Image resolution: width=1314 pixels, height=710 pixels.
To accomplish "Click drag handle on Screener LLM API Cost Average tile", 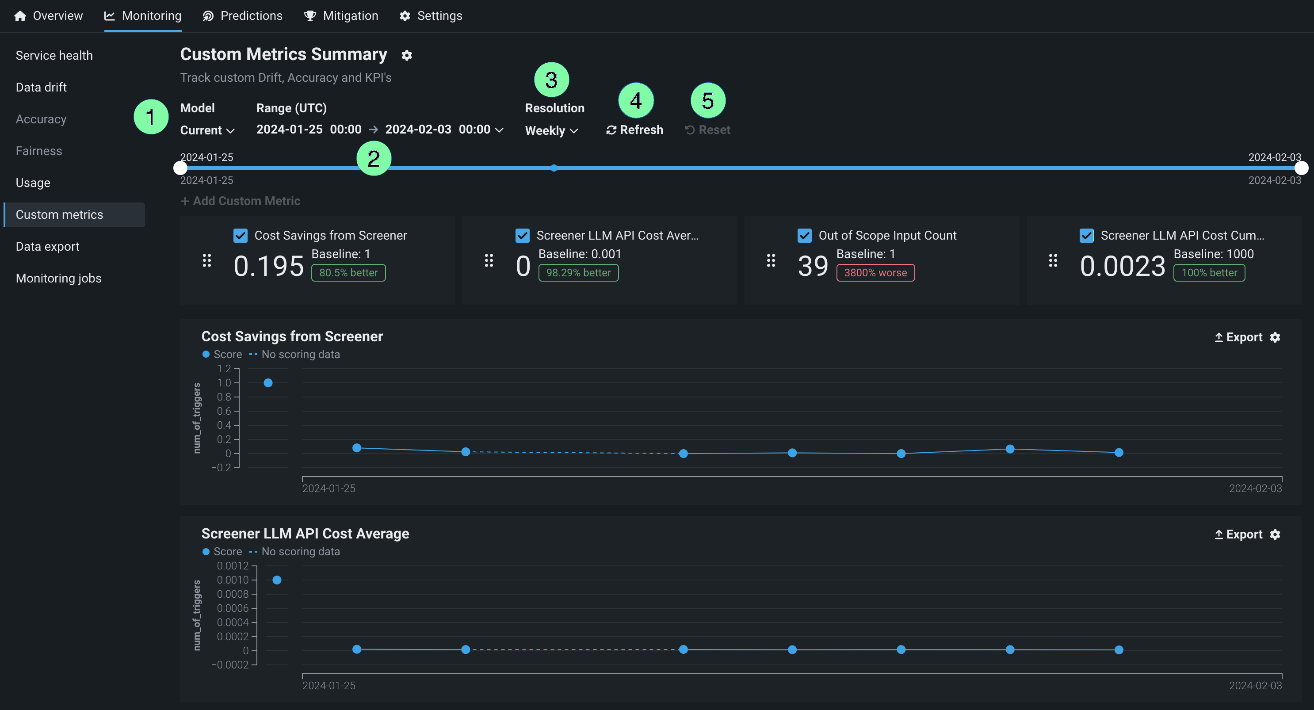I will click(x=489, y=261).
